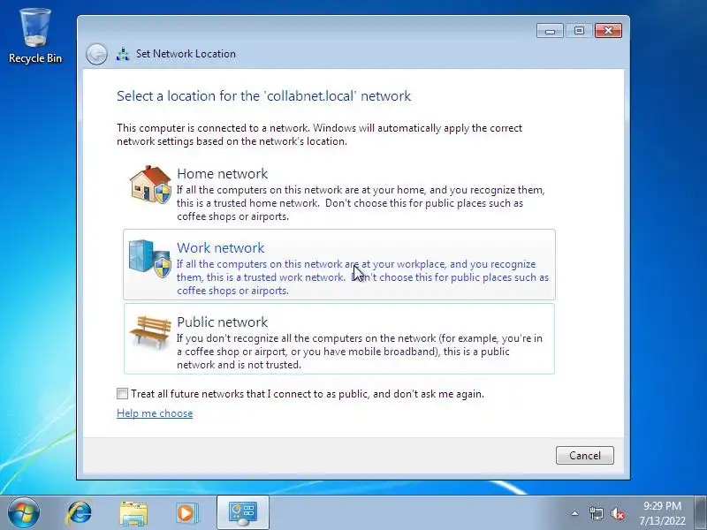
Task: Click the 'Set Network Location' title text
Action: [x=186, y=54]
